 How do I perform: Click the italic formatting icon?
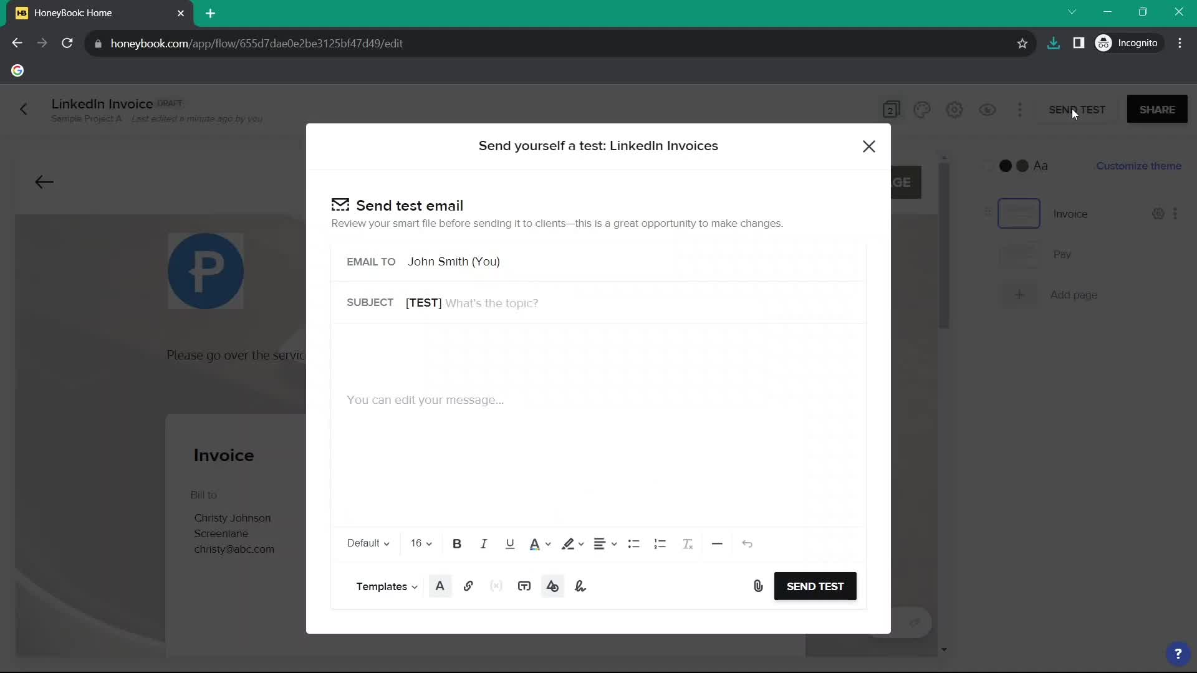coord(484,543)
